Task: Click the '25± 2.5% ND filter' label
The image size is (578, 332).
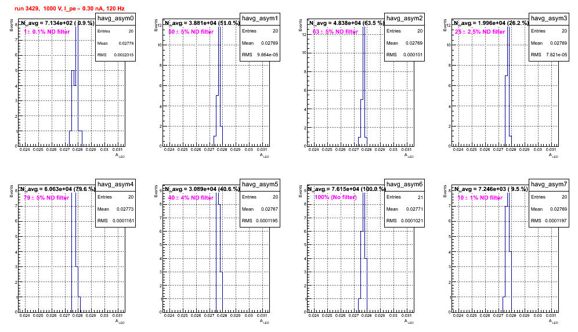Action: [480, 32]
